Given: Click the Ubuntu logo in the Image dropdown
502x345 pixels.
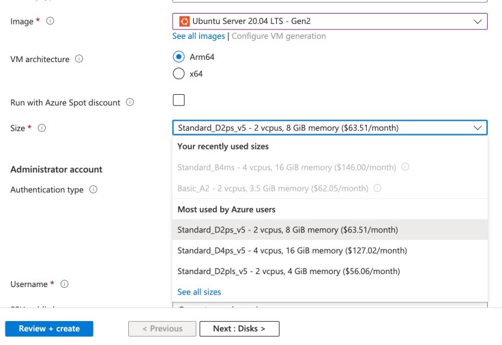Looking at the screenshot, I should click(184, 21).
